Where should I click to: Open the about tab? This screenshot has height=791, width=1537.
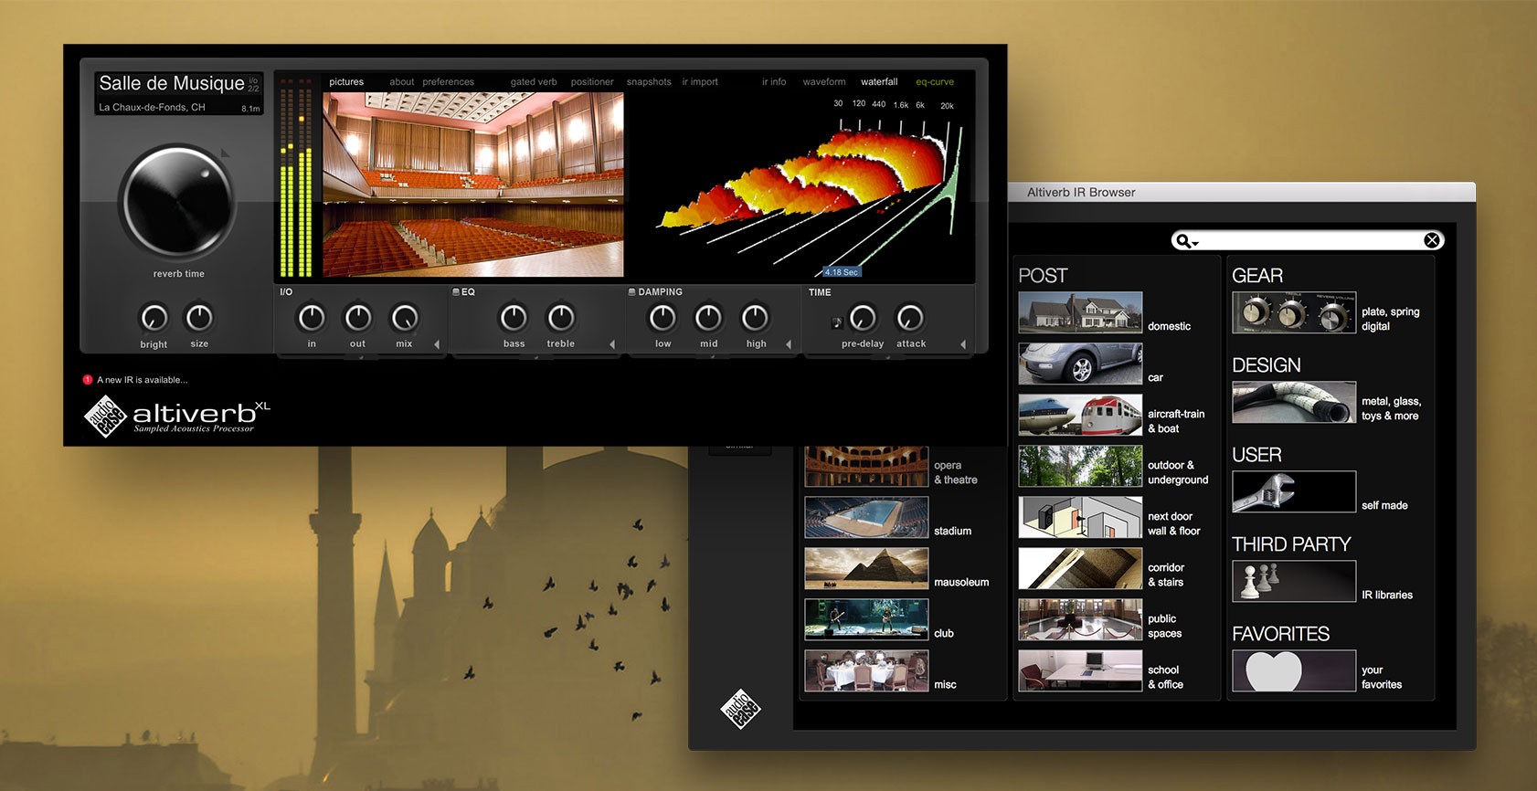[402, 82]
